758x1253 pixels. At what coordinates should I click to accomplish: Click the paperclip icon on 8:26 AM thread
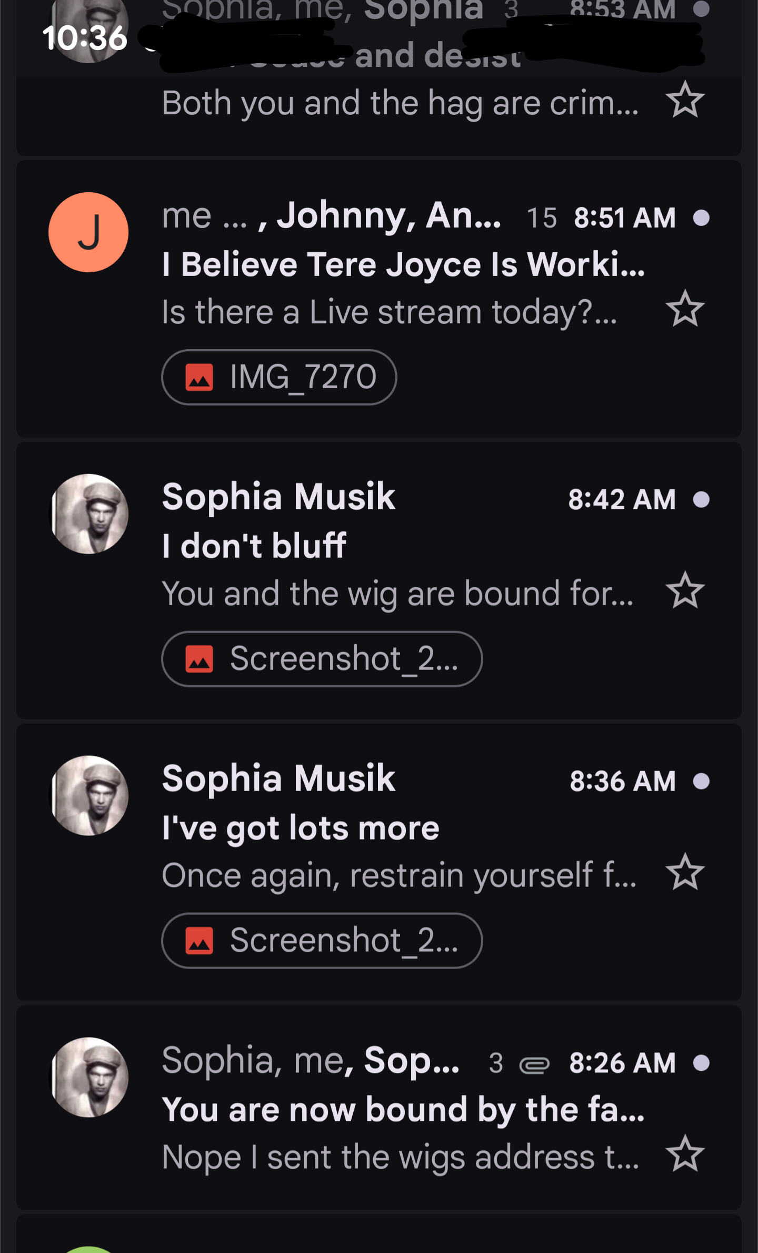coord(534,1064)
